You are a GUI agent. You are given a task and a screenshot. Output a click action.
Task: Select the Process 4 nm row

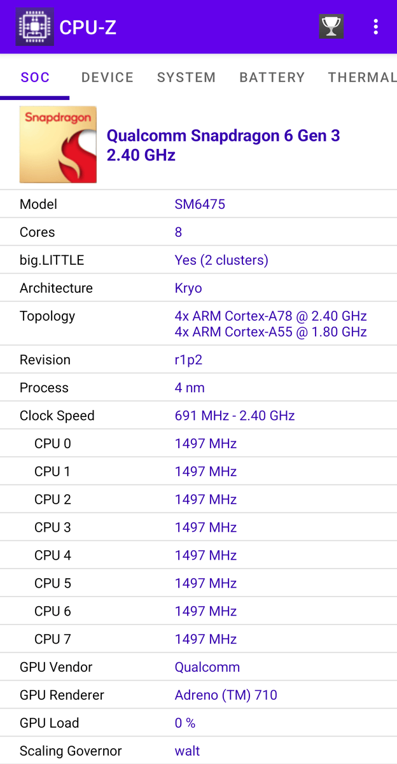coord(198,388)
